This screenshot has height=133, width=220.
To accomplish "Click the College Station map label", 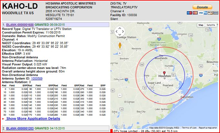I will 126,37.
